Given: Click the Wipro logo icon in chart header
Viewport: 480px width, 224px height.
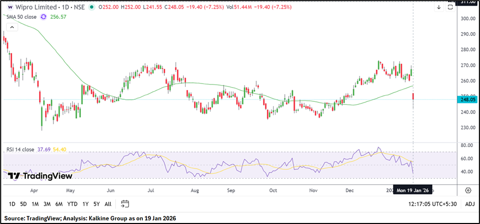Looking at the screenshot, I should point(10,8).
